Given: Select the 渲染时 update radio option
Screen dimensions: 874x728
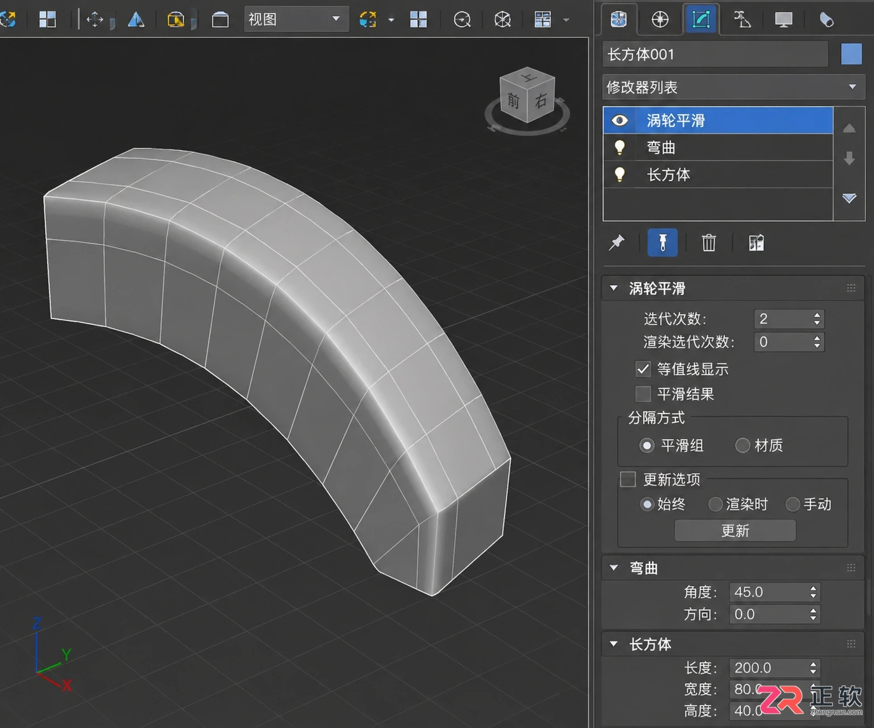Looking at the screenshot, I should coord(715,504).
